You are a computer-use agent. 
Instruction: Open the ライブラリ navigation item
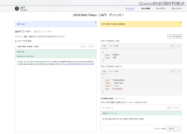[161, 9]
